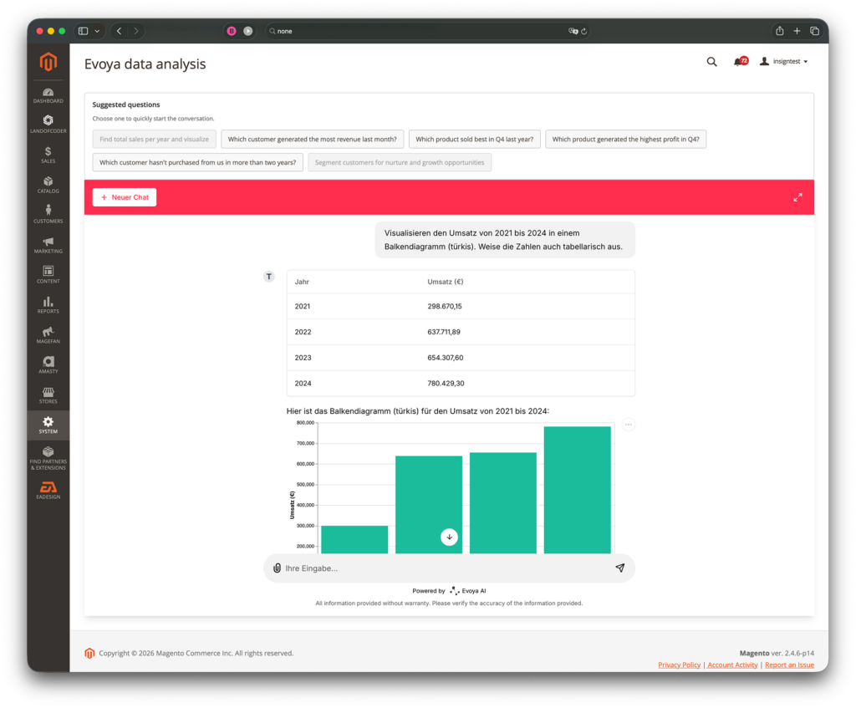Expand chat using the fullscreen arrows icon
The height and width of the screenshot is (708, 856).
pyautogui.click(x=798, y=197)
